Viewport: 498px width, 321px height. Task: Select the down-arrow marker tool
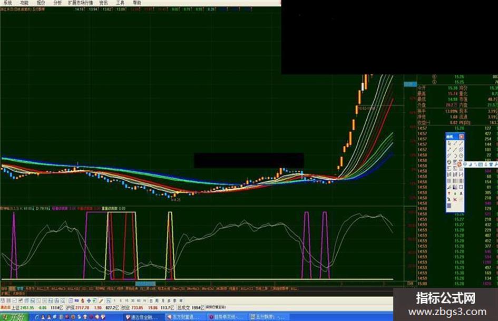tap(455, 193)
